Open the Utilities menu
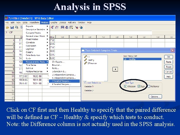 pos(62,22)
